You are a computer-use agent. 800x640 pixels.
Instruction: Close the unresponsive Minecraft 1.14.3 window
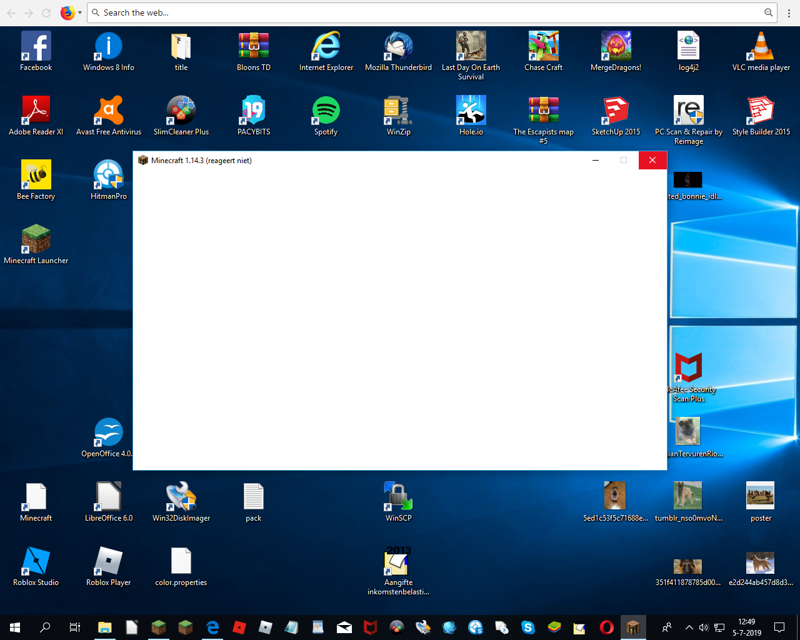pos(652,161)
